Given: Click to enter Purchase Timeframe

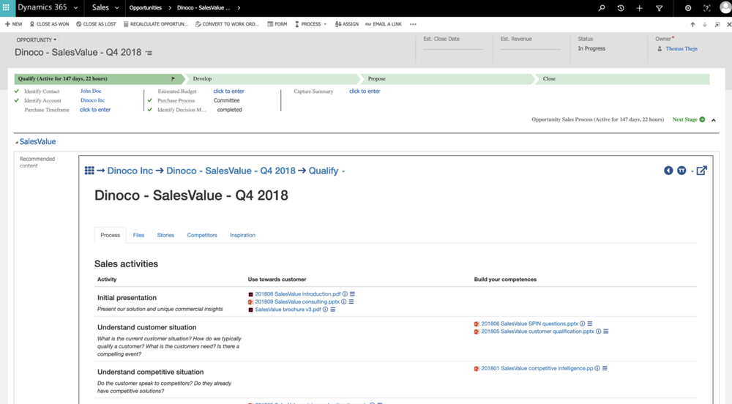Looking at the screenshot, I should point(95,110).
